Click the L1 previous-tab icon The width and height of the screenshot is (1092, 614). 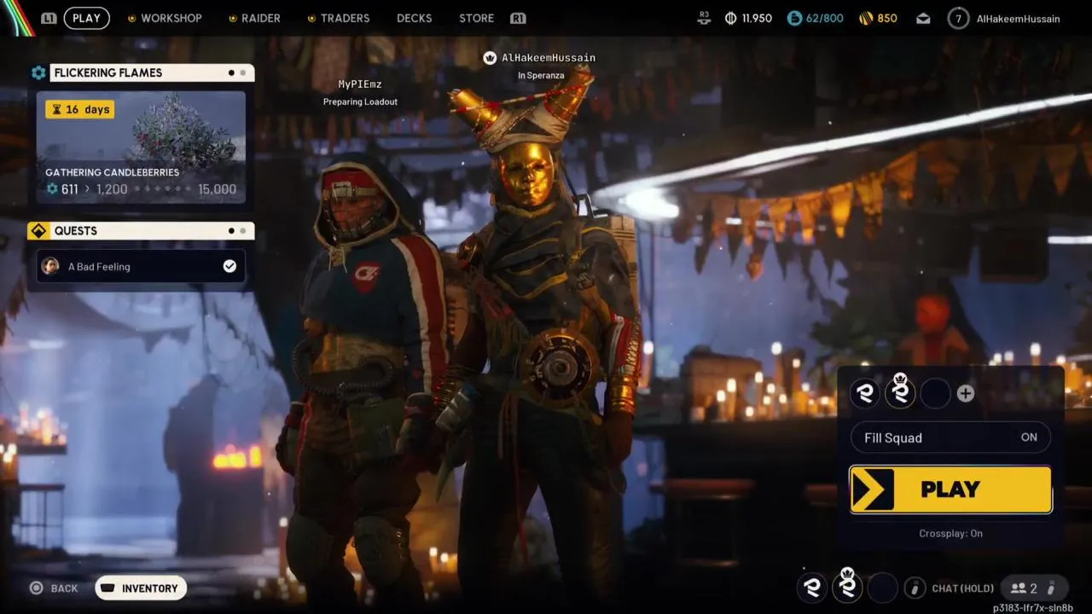click(x=49, y=18)
